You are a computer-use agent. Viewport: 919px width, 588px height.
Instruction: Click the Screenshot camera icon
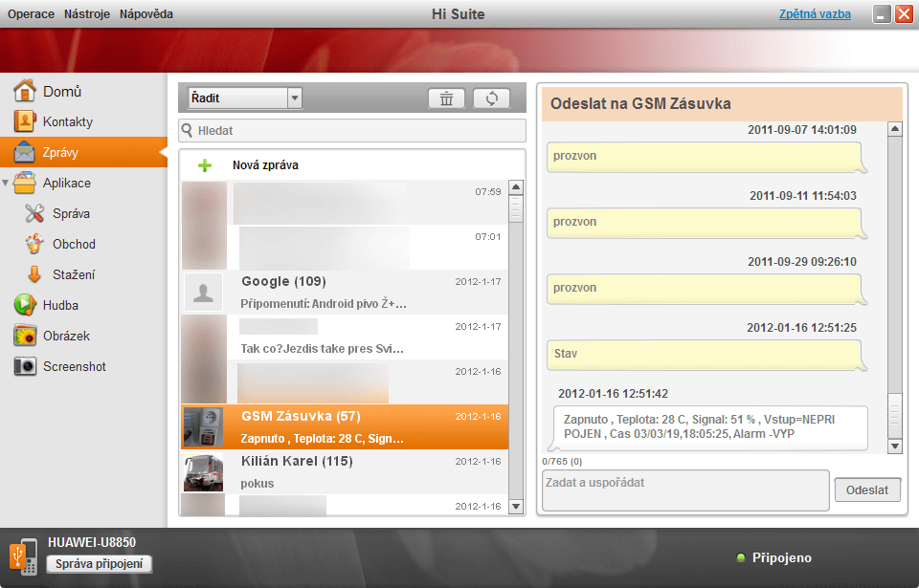tap(25, 366)
